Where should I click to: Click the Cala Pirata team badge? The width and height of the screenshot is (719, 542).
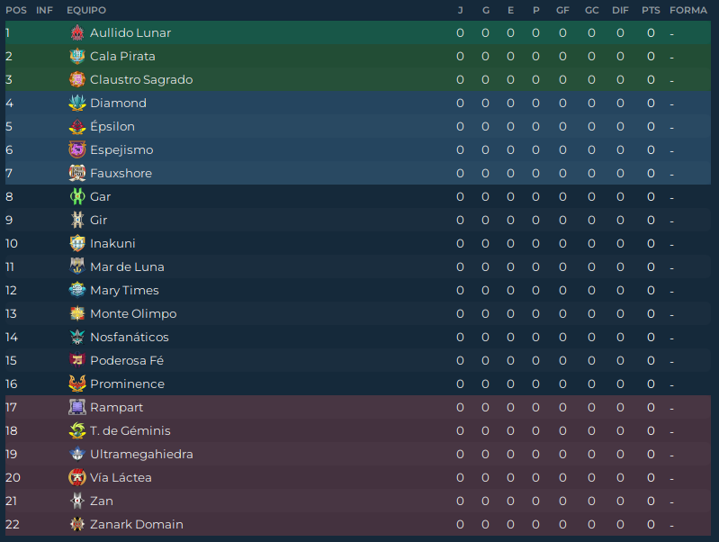coord(77,57)
